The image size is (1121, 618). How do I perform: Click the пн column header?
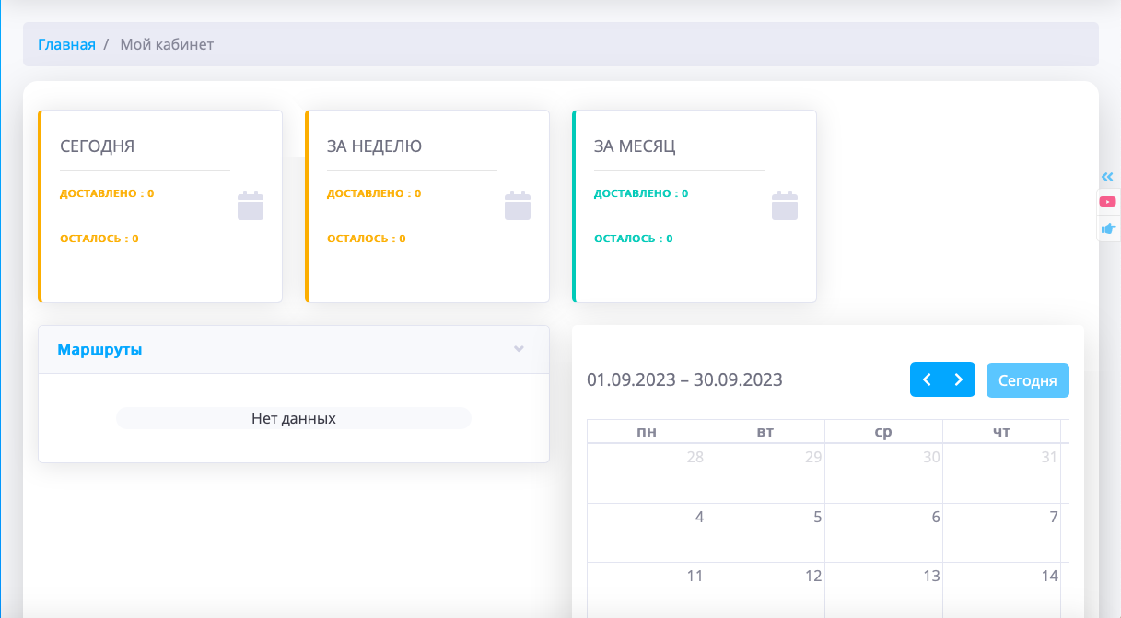pyautogui.click(x=647, y=431)
